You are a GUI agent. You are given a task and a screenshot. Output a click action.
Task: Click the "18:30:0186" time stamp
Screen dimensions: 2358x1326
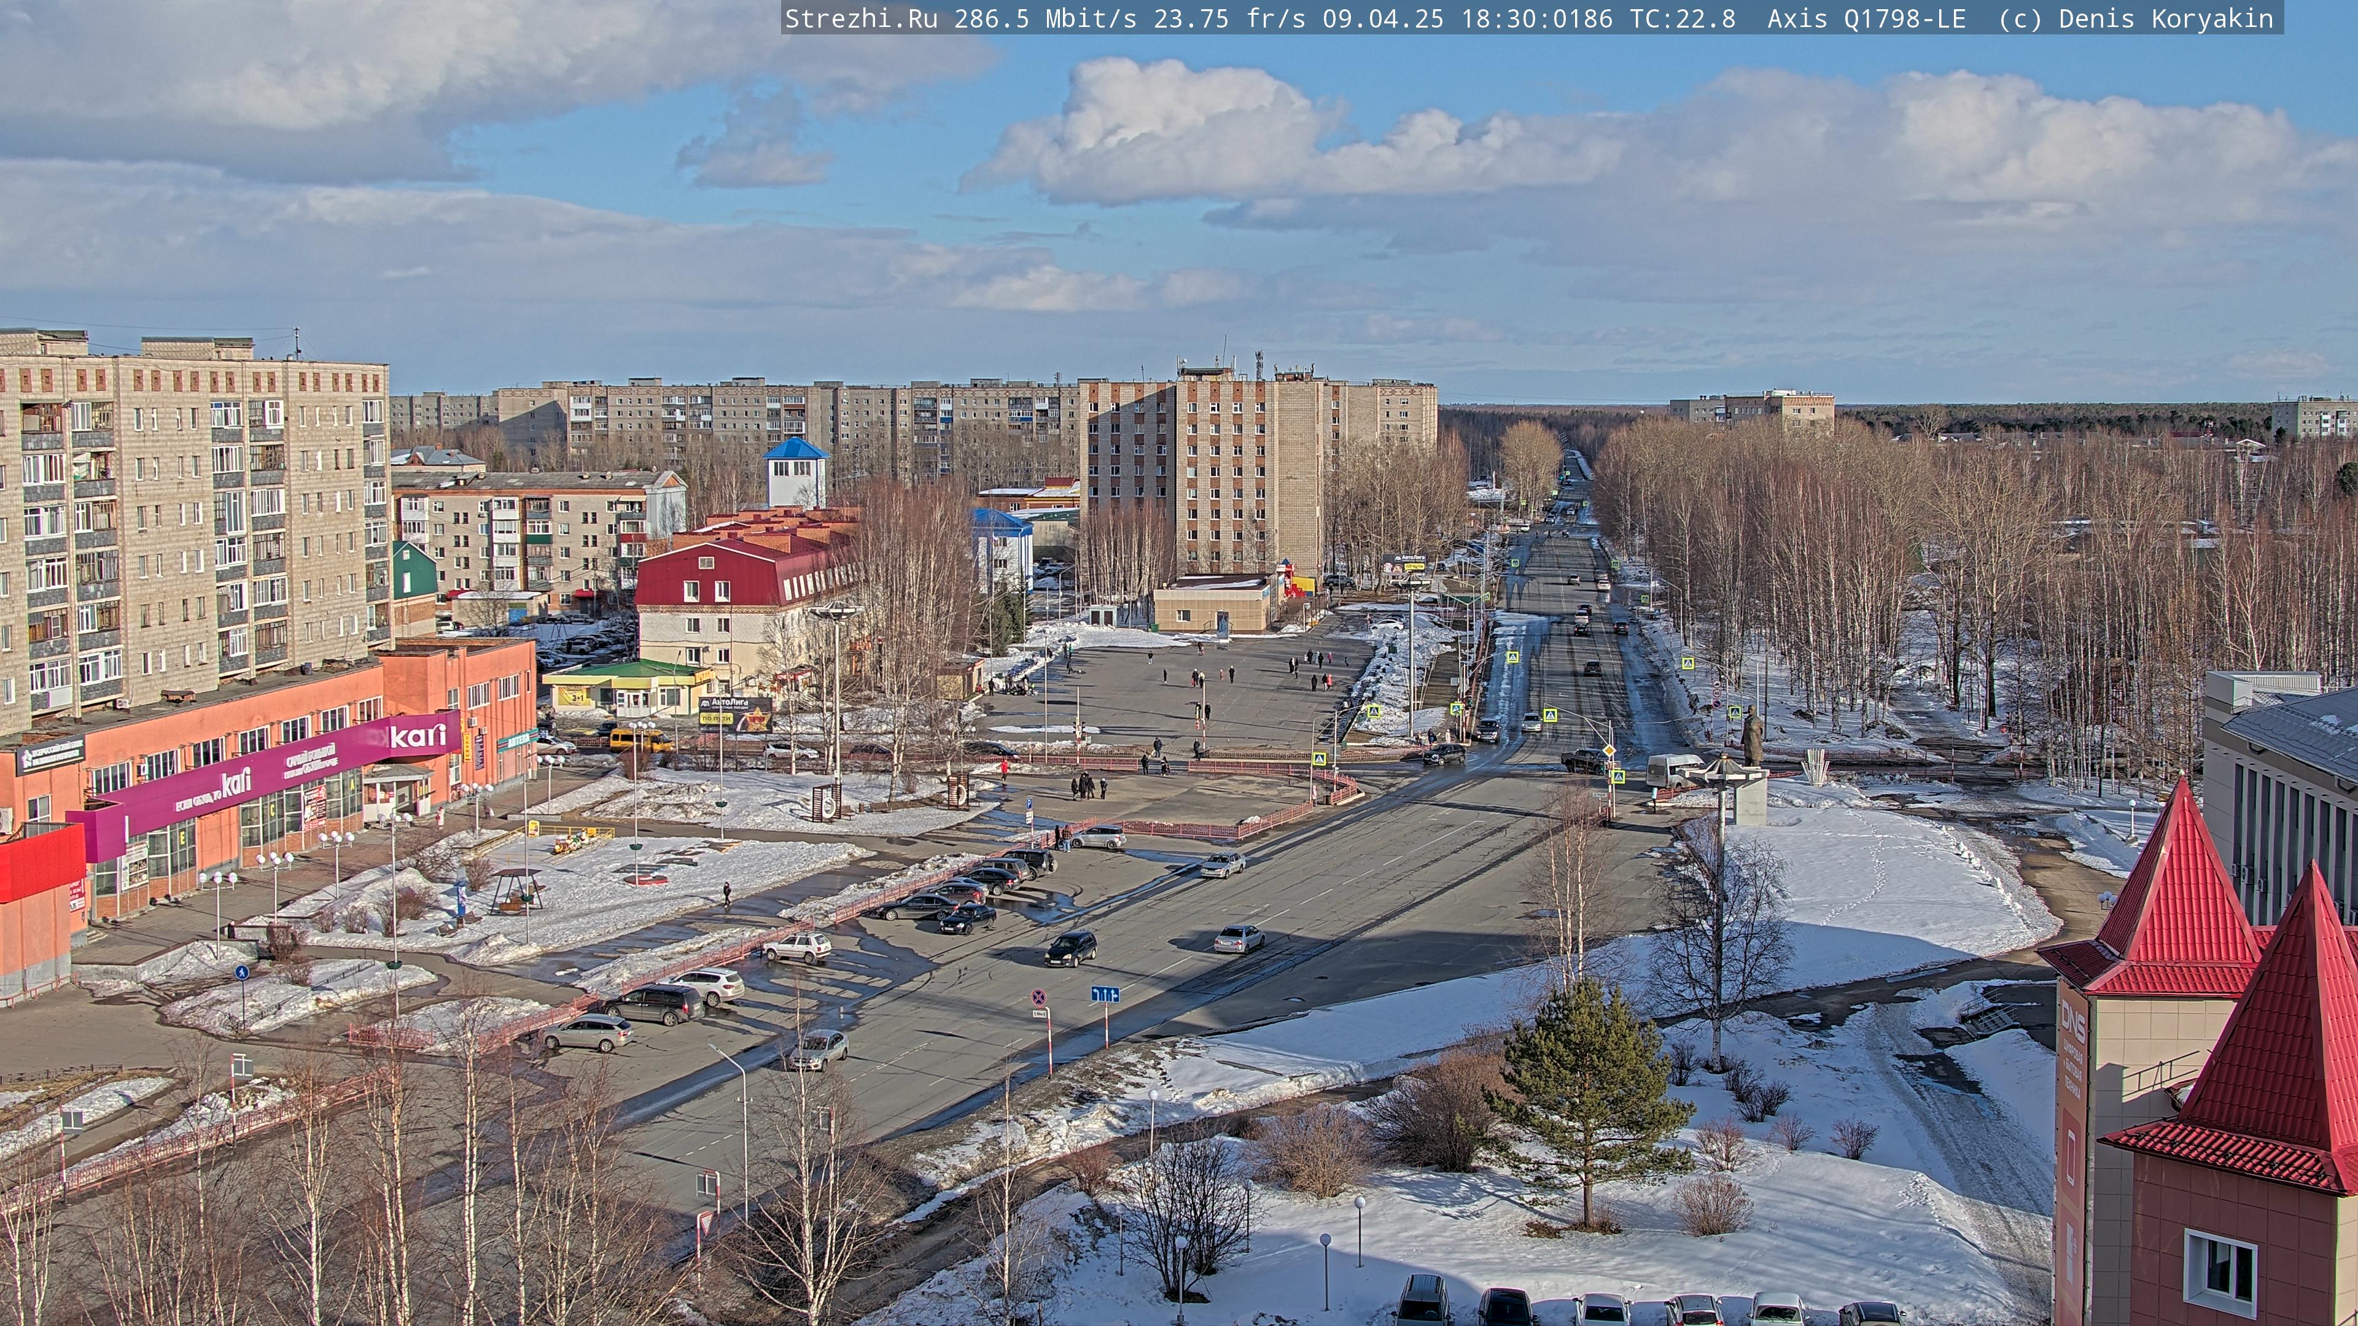click(1537, 18)
